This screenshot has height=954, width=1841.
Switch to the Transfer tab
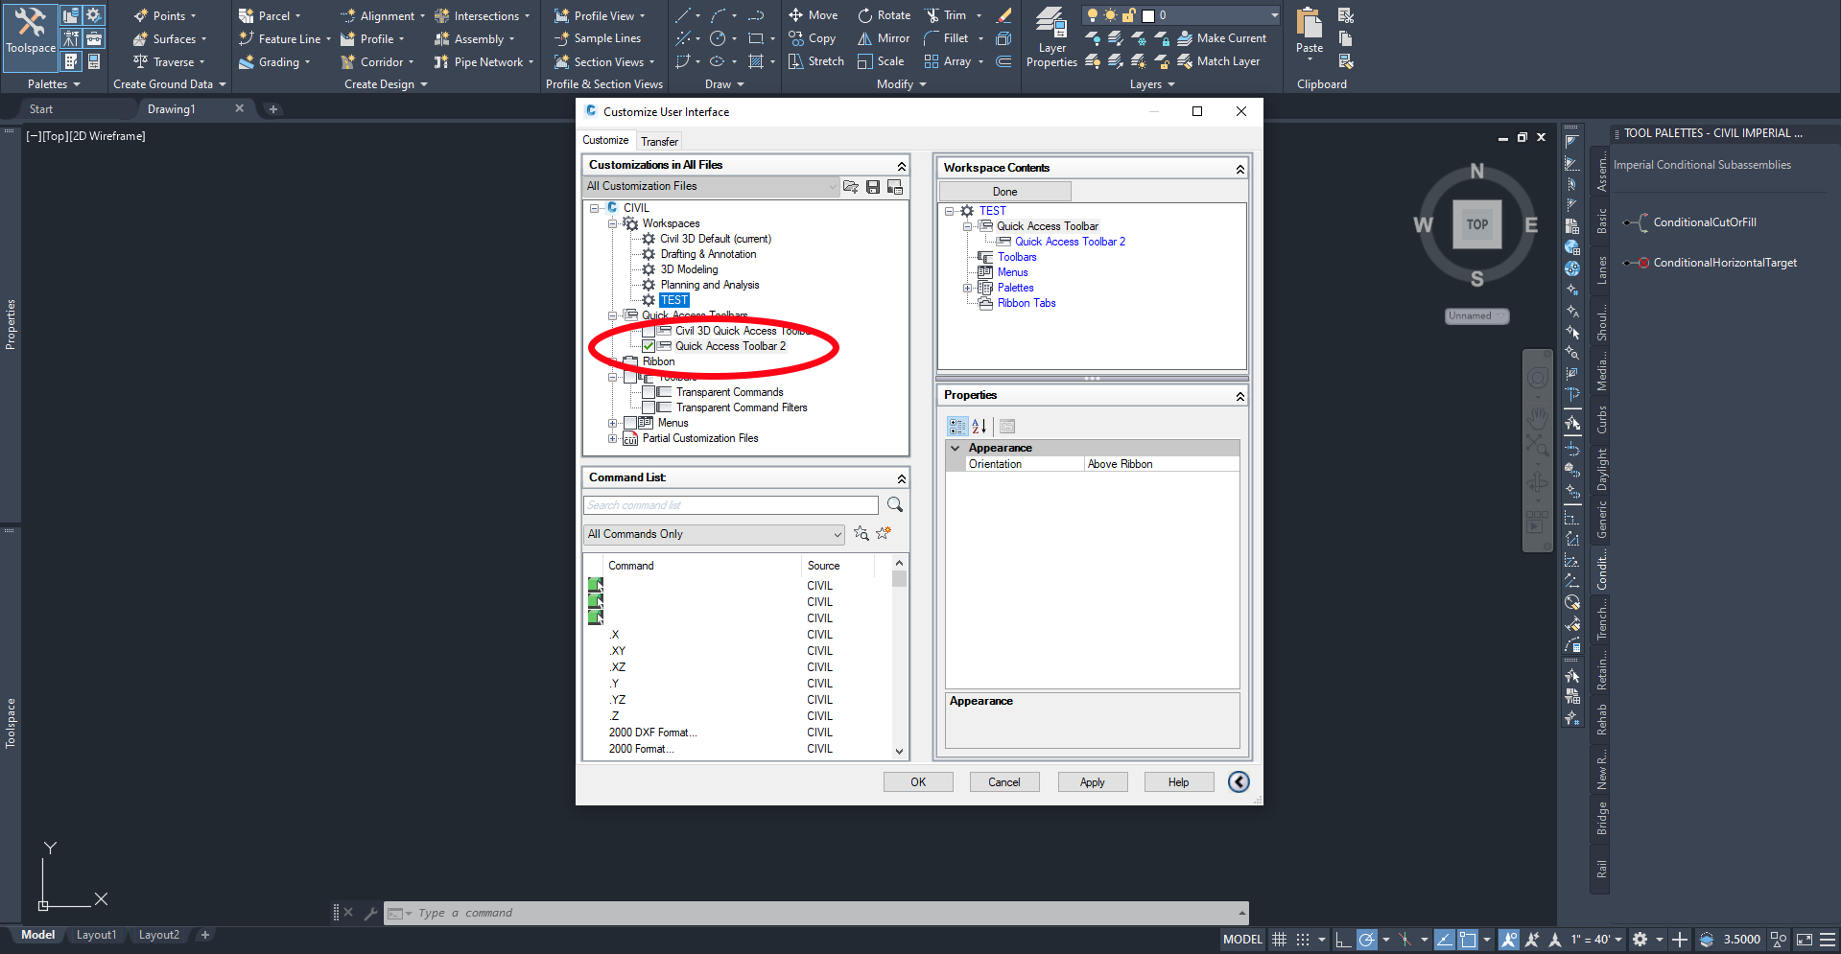(659, 141)
